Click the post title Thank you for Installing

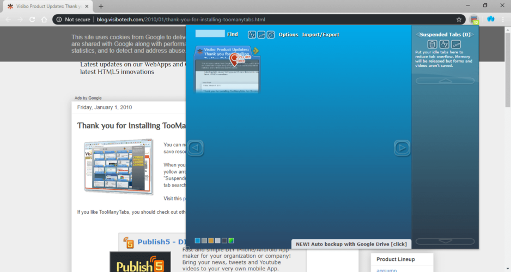[x=131, y=126]
